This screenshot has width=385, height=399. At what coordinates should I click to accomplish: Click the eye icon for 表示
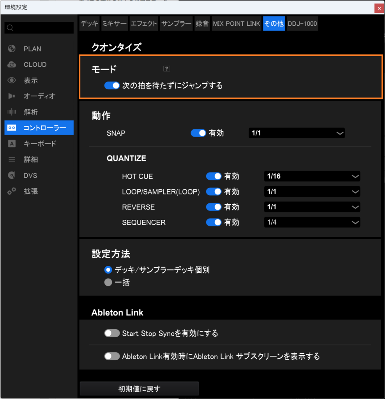pyautogui.click(x=12, y=81)
